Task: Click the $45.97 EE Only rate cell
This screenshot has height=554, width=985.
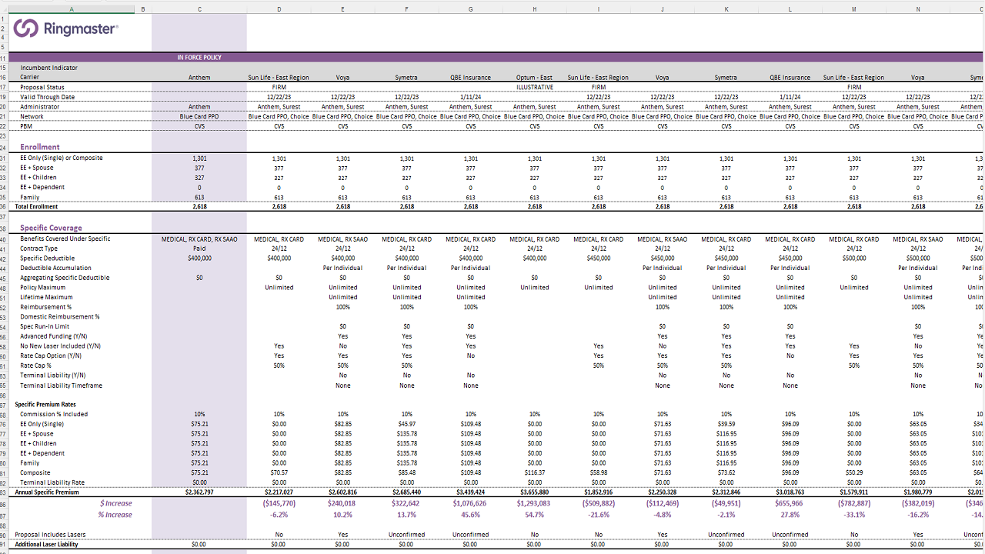Action: coord(406,424)
